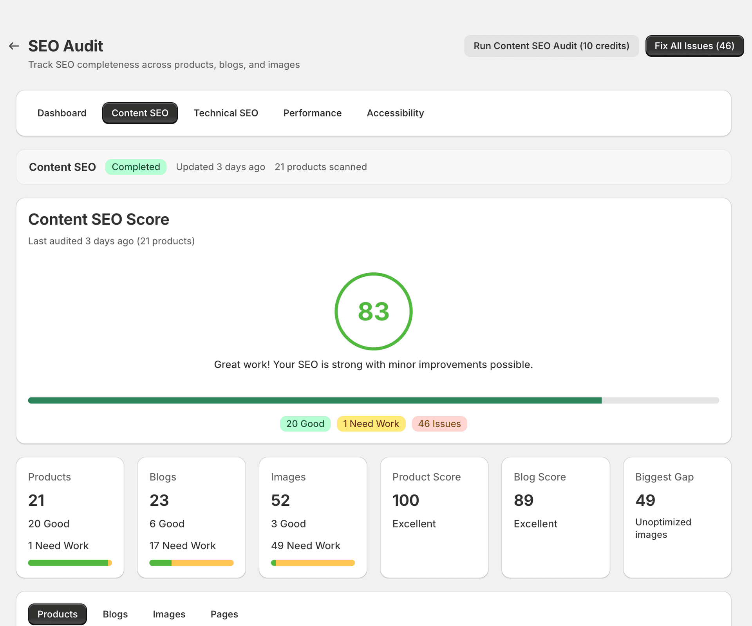Open the Technical SEO tab
This screenshot has height=626, width=752.
226,113
